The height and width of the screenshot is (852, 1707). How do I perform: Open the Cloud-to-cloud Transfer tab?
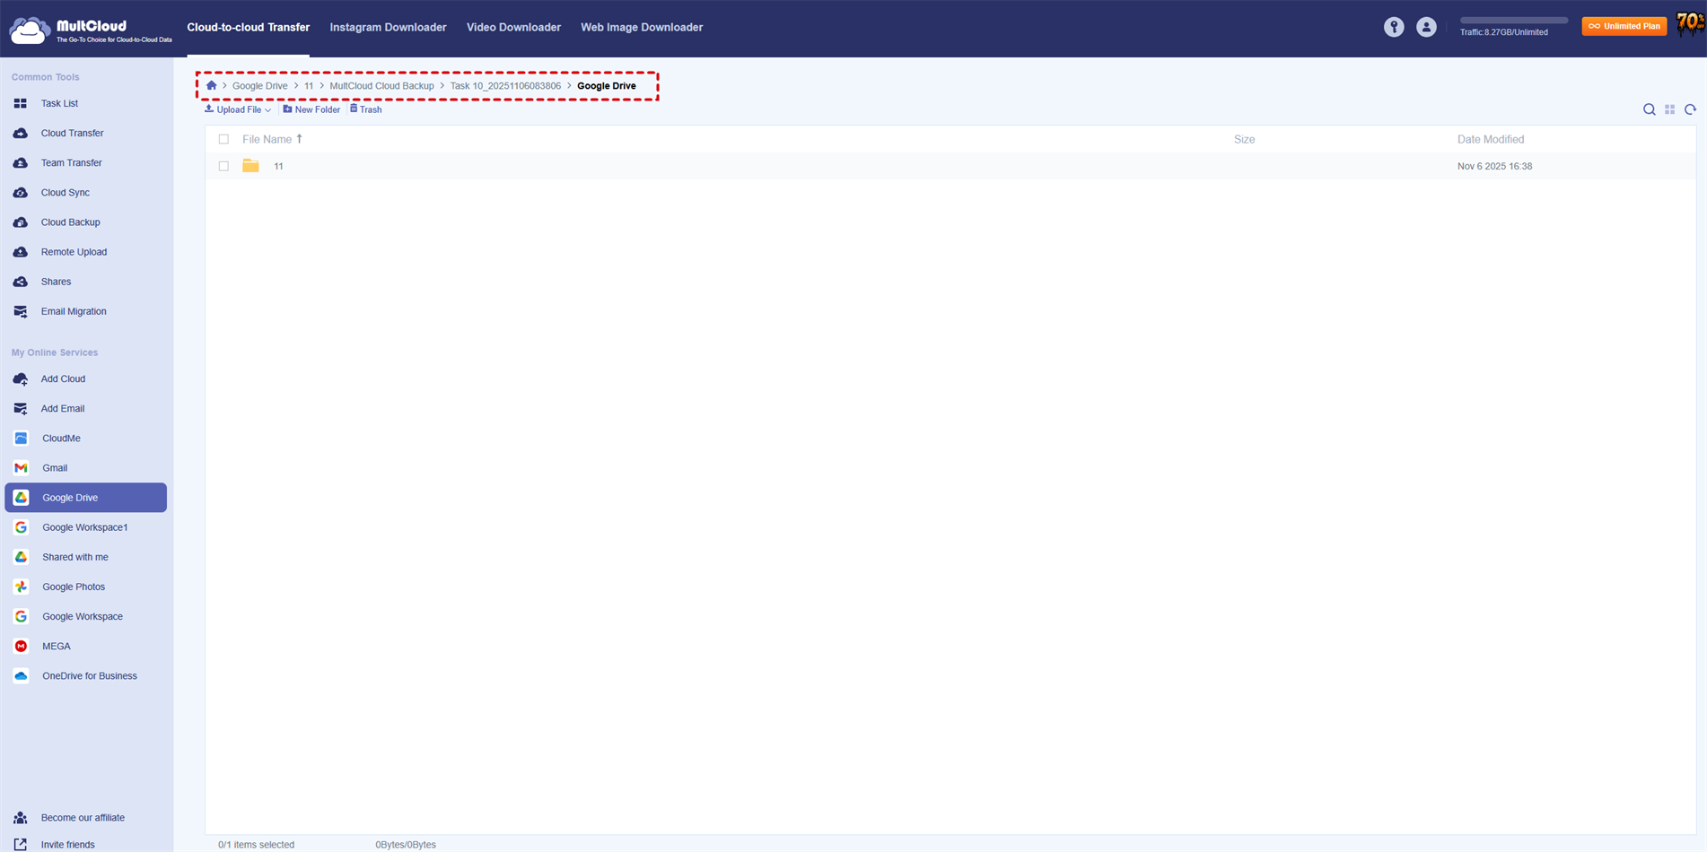[x=248, y=27]
